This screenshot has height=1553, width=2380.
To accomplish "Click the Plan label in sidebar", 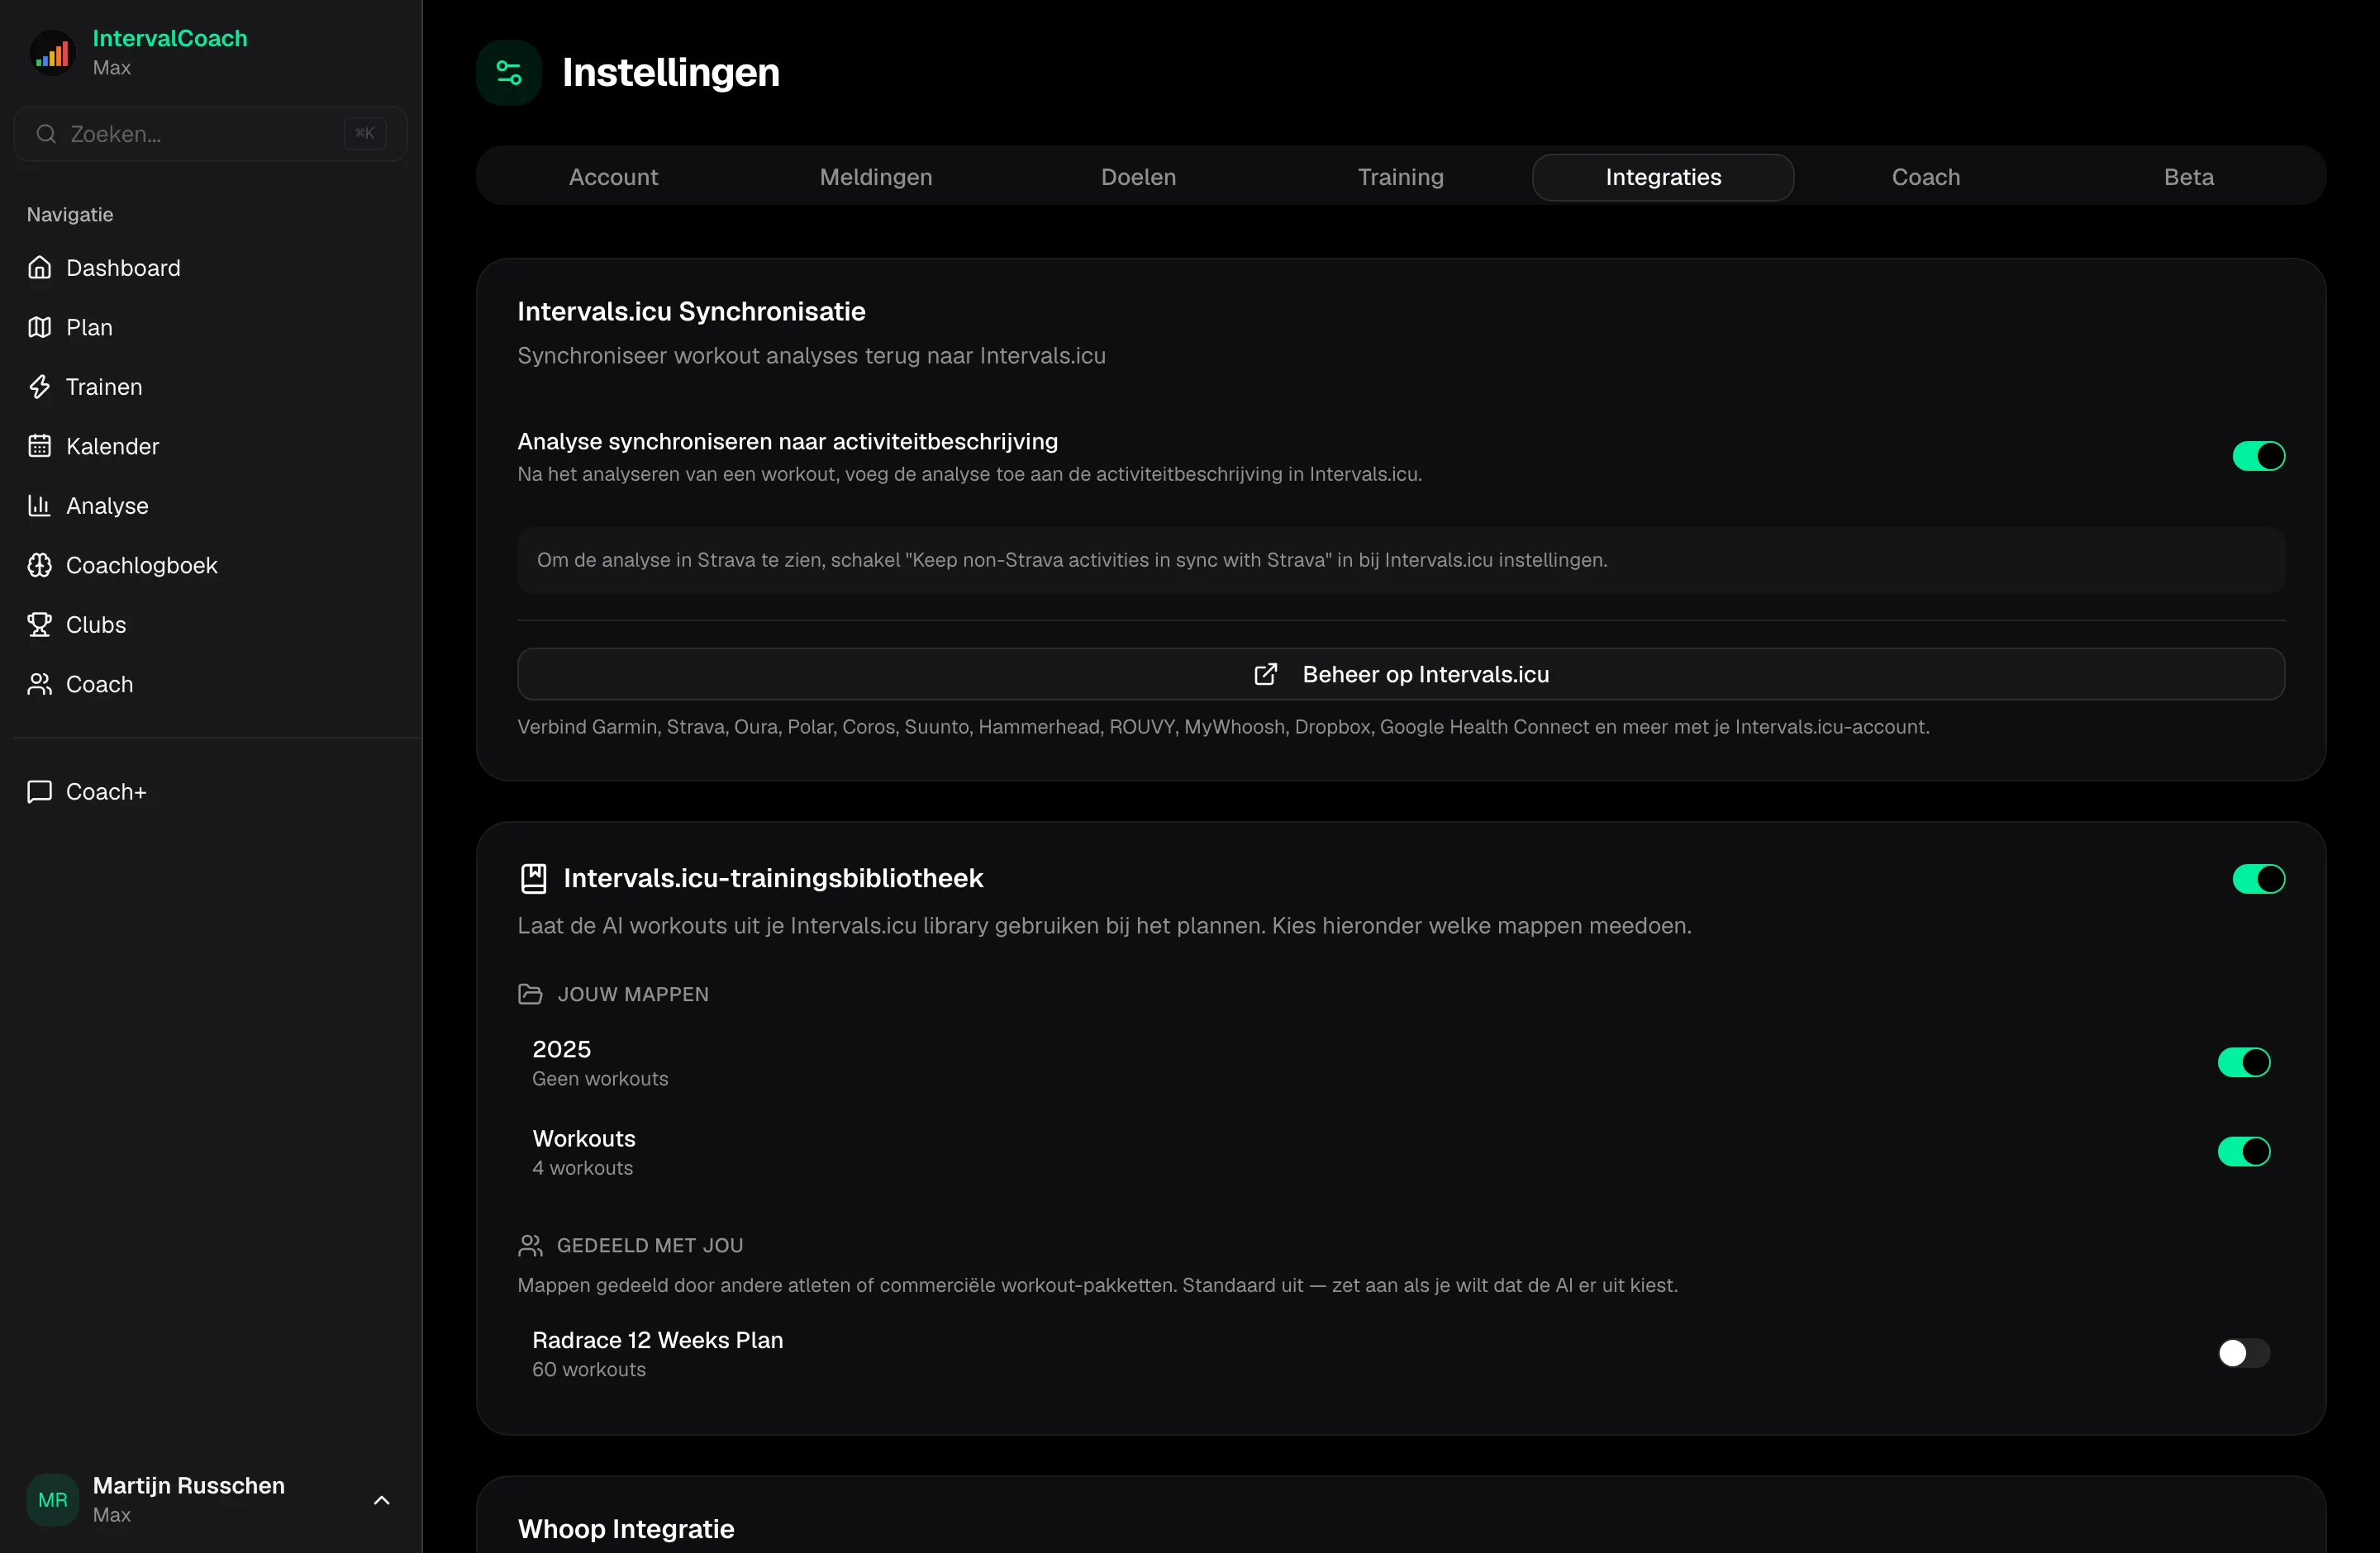I will pos(89,327).
